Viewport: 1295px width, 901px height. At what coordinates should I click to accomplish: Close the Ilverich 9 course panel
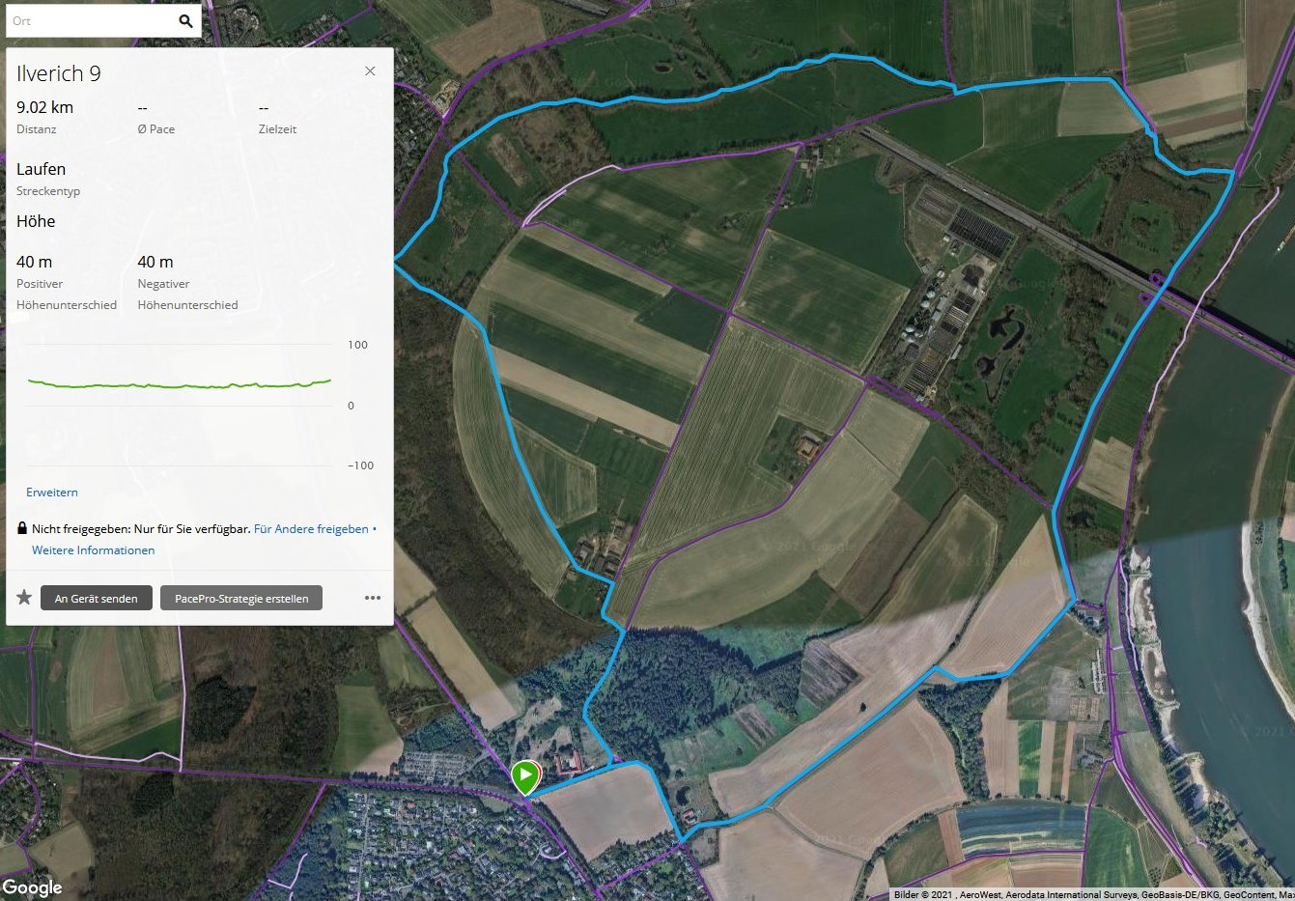(x=370, y=71)
